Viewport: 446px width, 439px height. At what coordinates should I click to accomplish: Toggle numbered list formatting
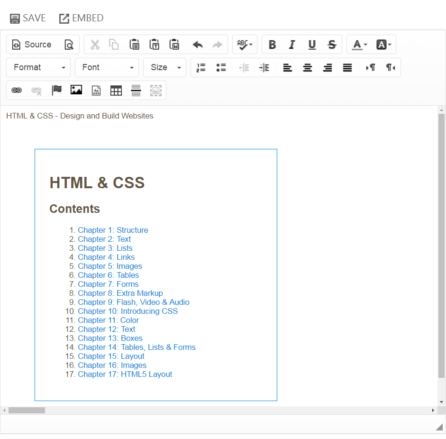tap(201, 68)
